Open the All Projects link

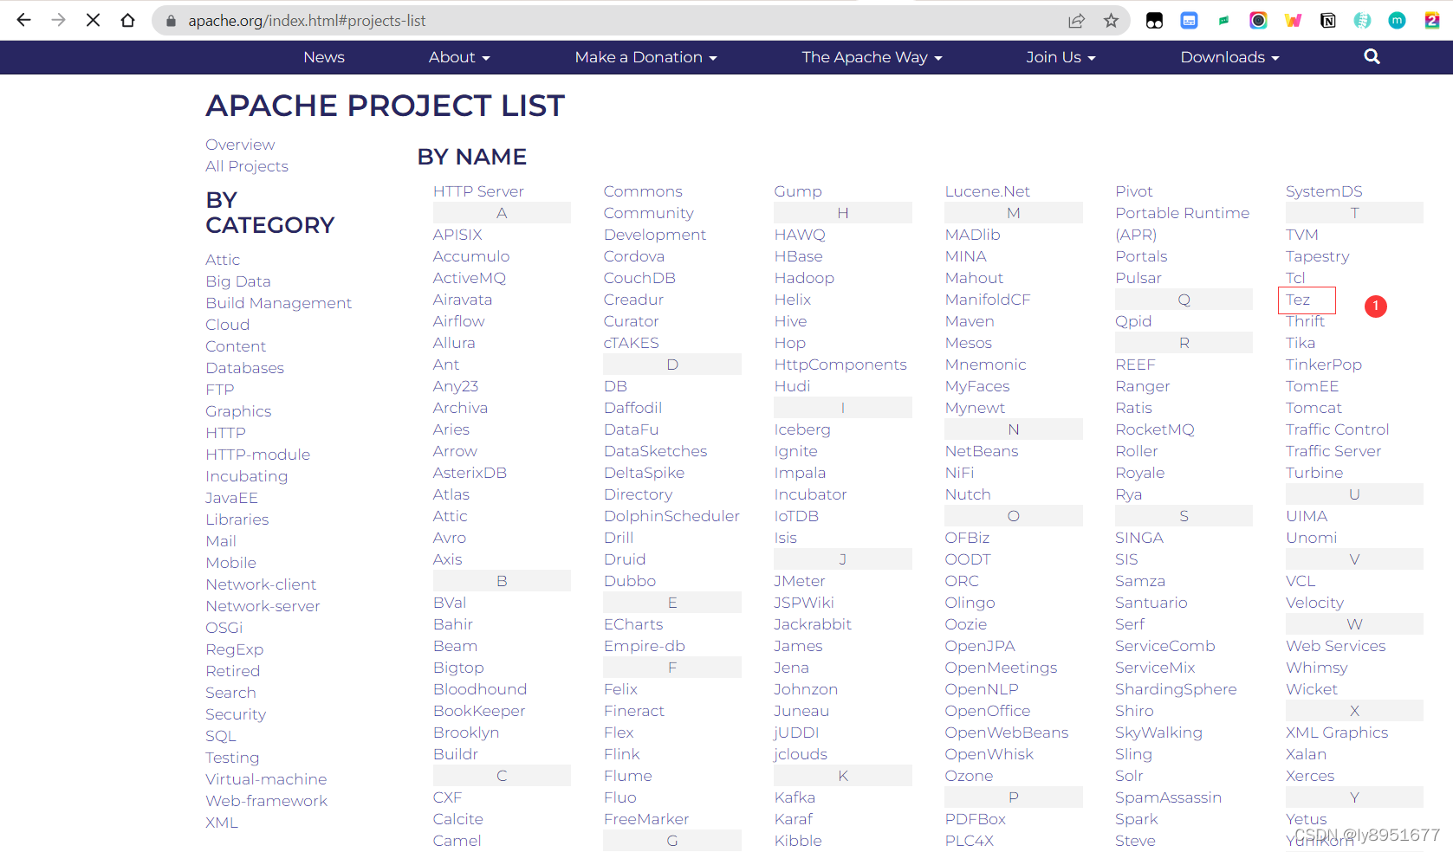point(247,166)
